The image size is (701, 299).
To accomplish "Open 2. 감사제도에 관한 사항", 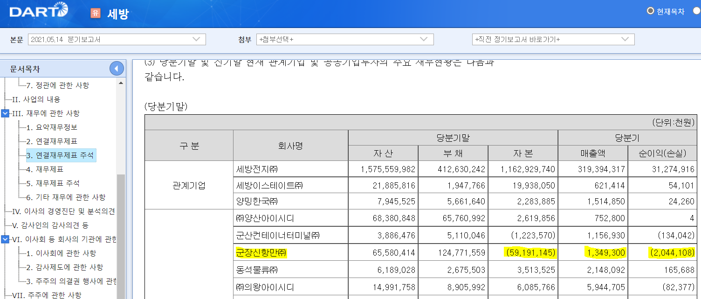I will coord(64,267).
